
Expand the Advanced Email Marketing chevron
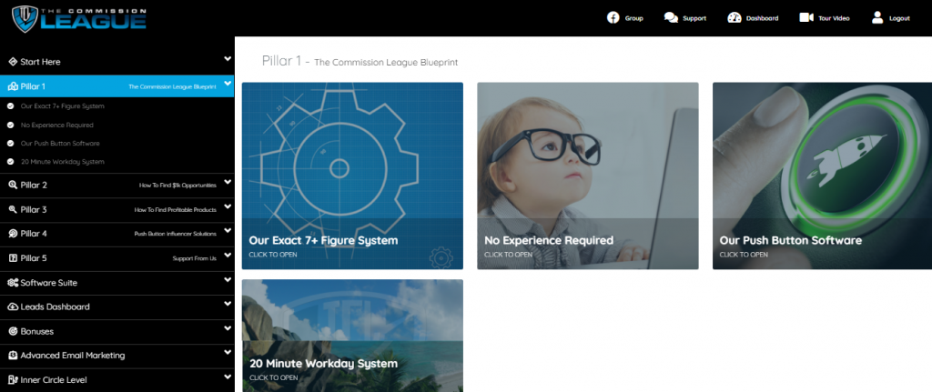[228, 353]
